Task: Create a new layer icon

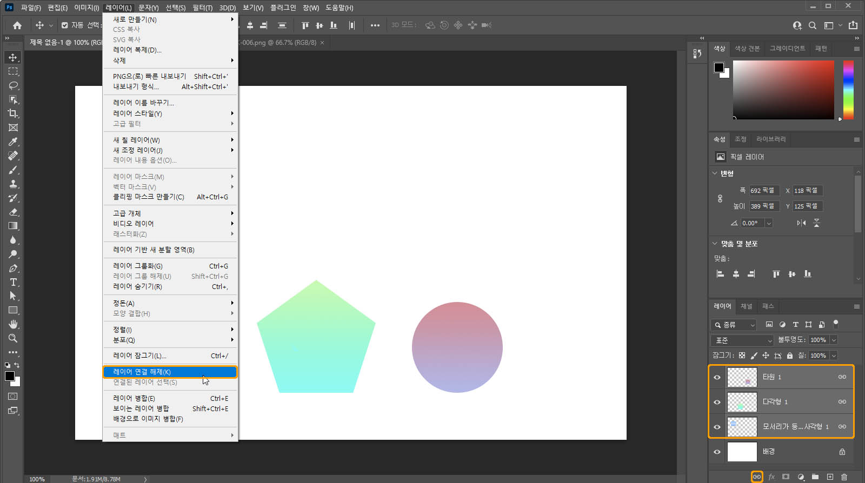Action: 830,477
